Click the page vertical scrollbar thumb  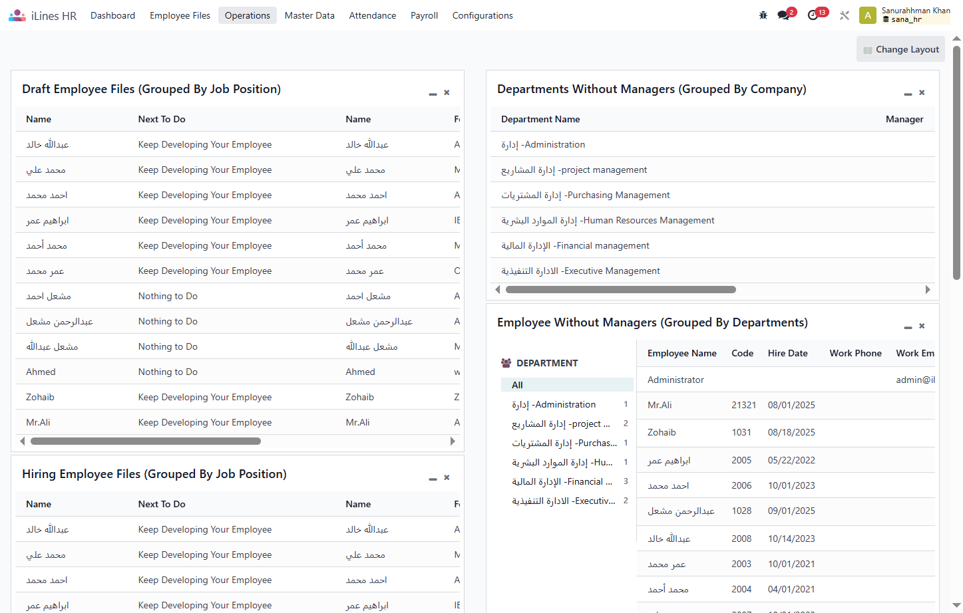[956, 162]
